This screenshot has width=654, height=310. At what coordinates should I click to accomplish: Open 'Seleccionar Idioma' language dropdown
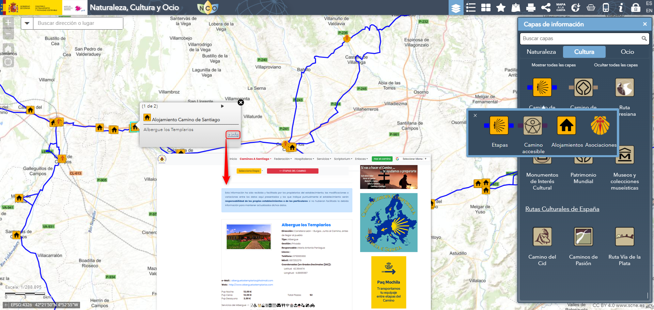(411, 159)
